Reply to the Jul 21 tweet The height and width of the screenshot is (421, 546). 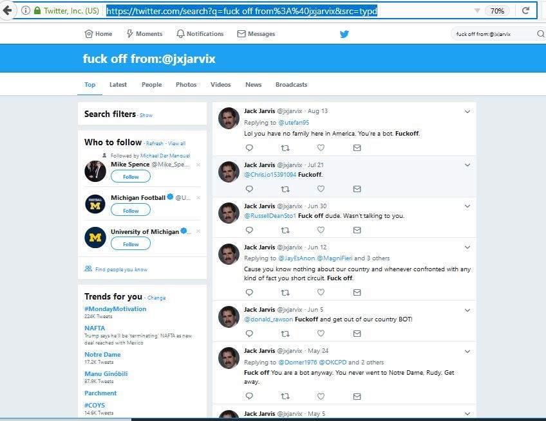[x=249, y=189]
